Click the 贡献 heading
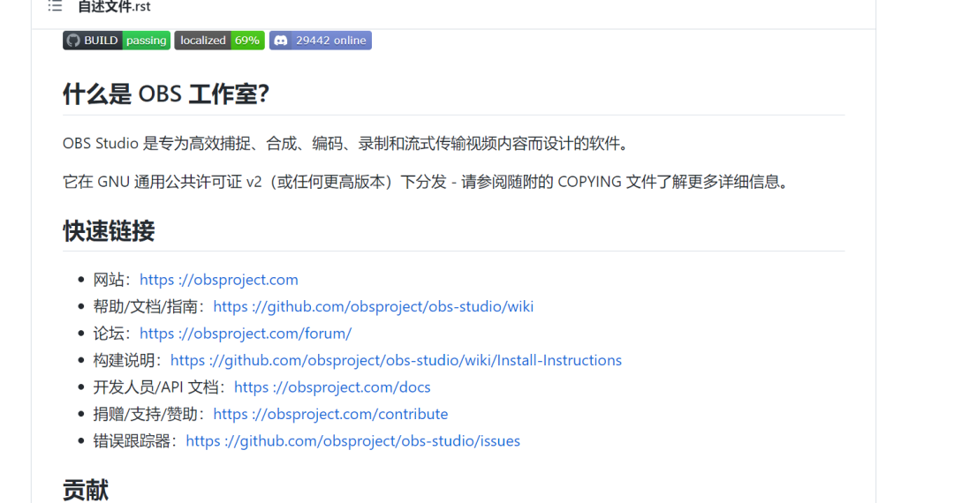The image size is (954, 503). [86, 491]
